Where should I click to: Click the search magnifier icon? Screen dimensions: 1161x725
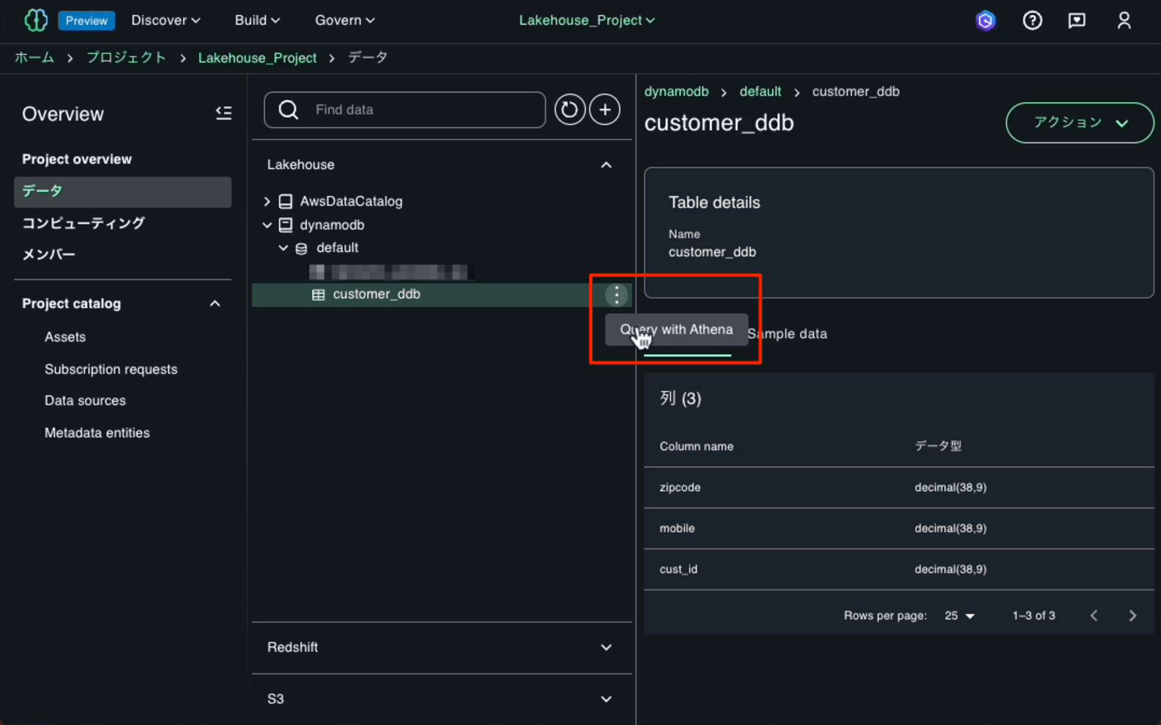pos(289,110)
